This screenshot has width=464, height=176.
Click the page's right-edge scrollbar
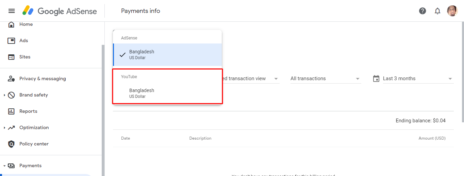coord(462,71)
